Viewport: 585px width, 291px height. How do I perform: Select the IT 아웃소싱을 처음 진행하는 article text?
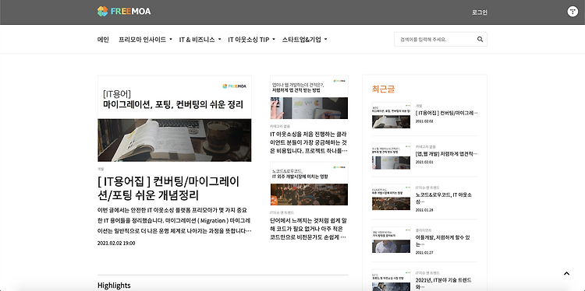tap(309, 142)
